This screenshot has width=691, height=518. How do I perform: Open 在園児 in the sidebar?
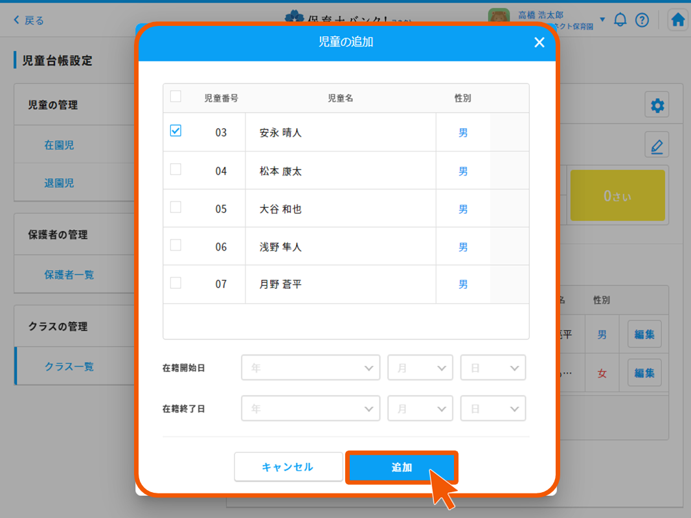[x=59, y=146]
